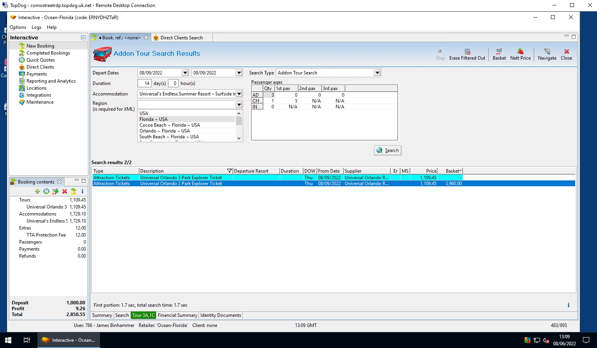Open the Search Type dropdown

[x=377, y=73]
